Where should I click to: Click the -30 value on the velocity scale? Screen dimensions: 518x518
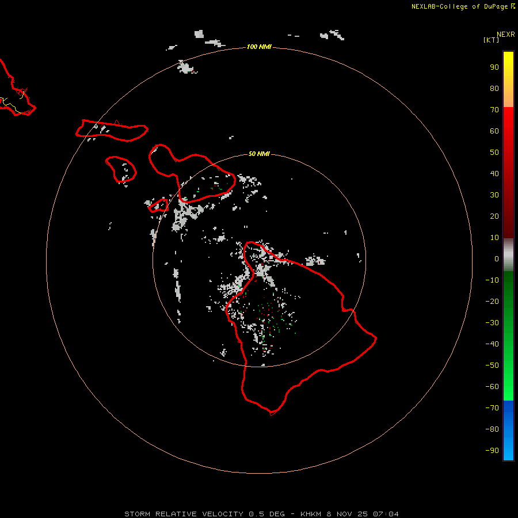click(492, 323)
